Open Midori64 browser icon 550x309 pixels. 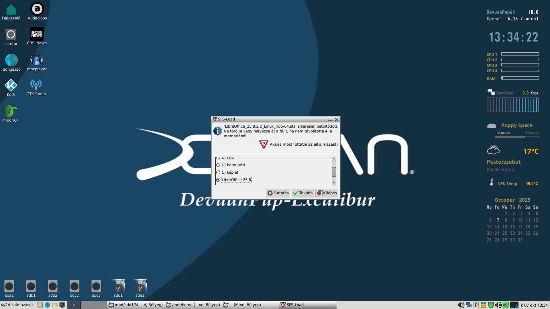(11, 111)
